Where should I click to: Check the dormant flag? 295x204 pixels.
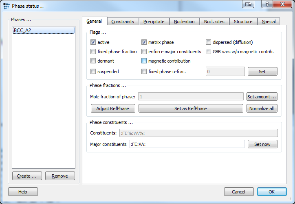coord(93,61)
